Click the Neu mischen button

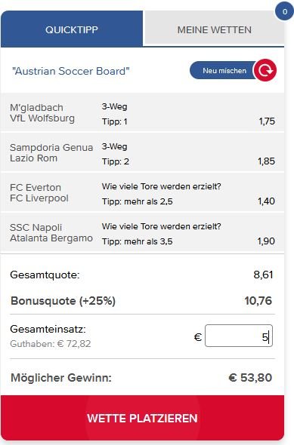[x=224, y=71]
